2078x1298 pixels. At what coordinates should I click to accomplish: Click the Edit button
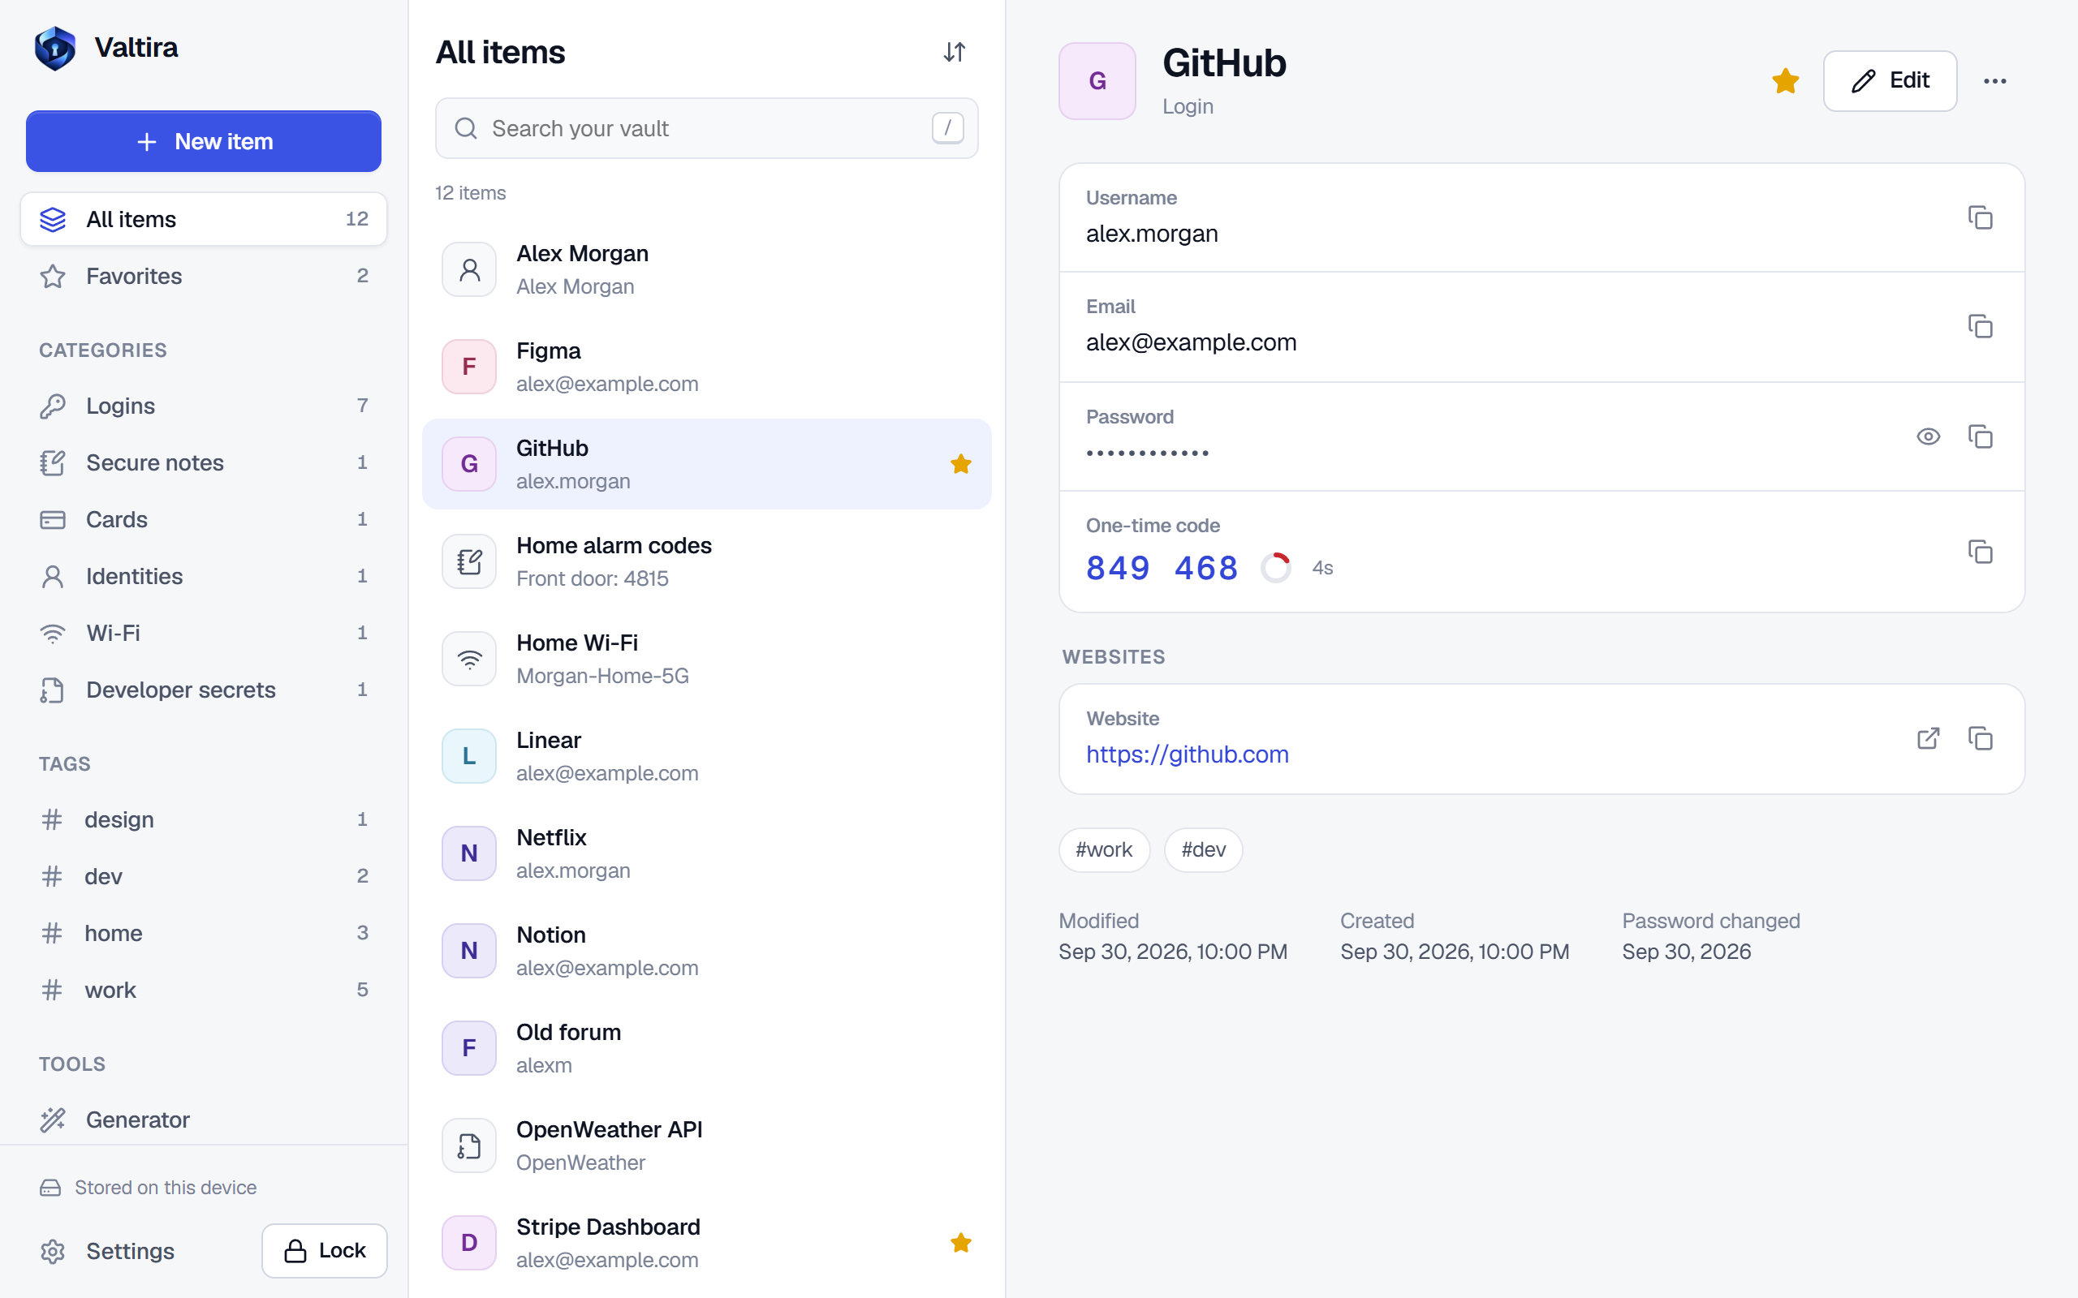tap(1890, 80)
